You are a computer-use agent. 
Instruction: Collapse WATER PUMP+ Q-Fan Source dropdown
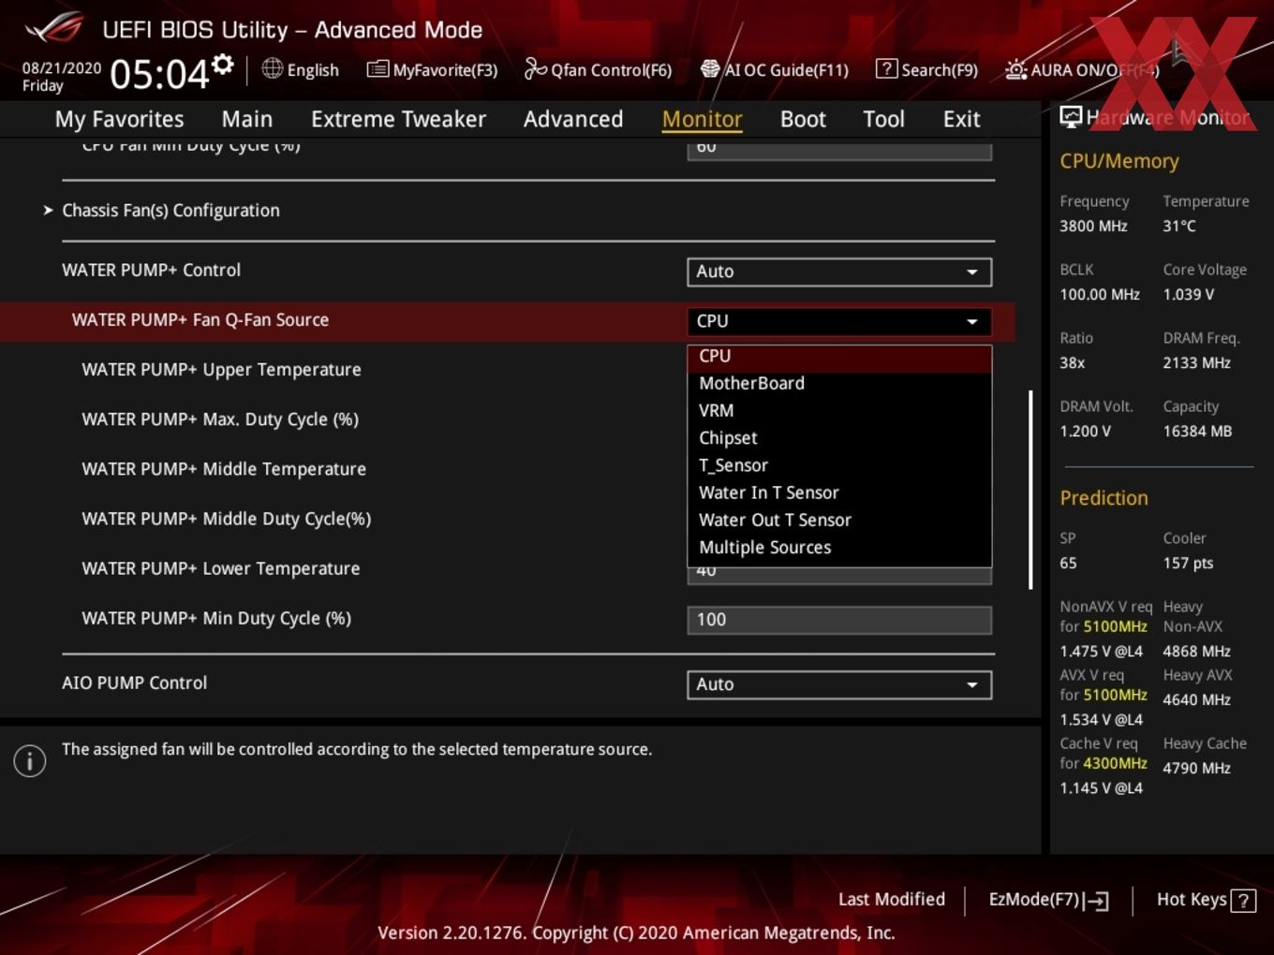(839, 321)
